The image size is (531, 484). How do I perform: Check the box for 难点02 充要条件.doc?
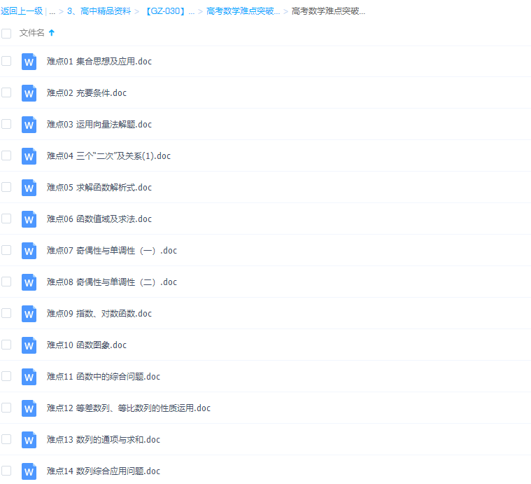tap(6, 92)
